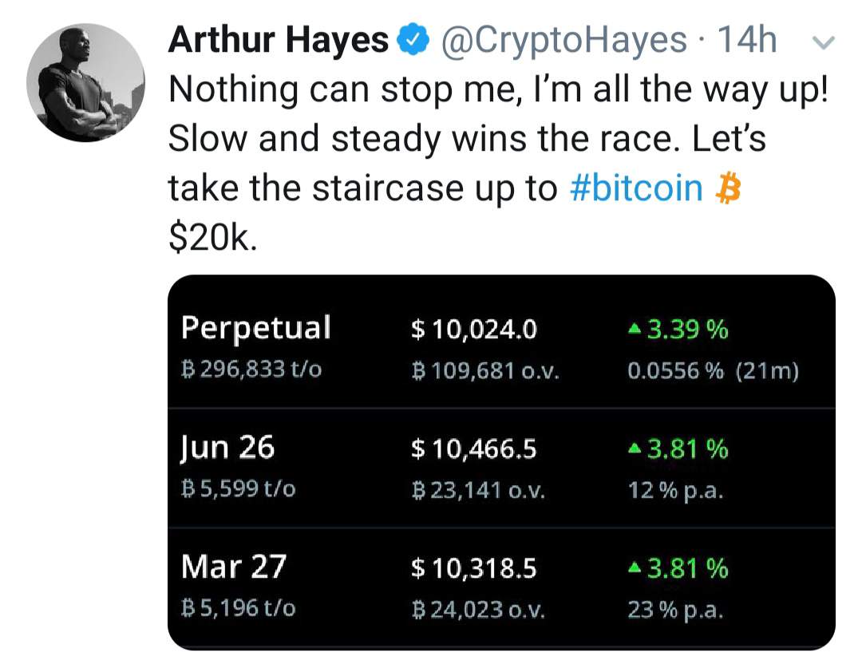Click the Mar 27 price $10,318.5
Image resolution: width=862 pixels, height=668 pixels.
tap(473, 569)
